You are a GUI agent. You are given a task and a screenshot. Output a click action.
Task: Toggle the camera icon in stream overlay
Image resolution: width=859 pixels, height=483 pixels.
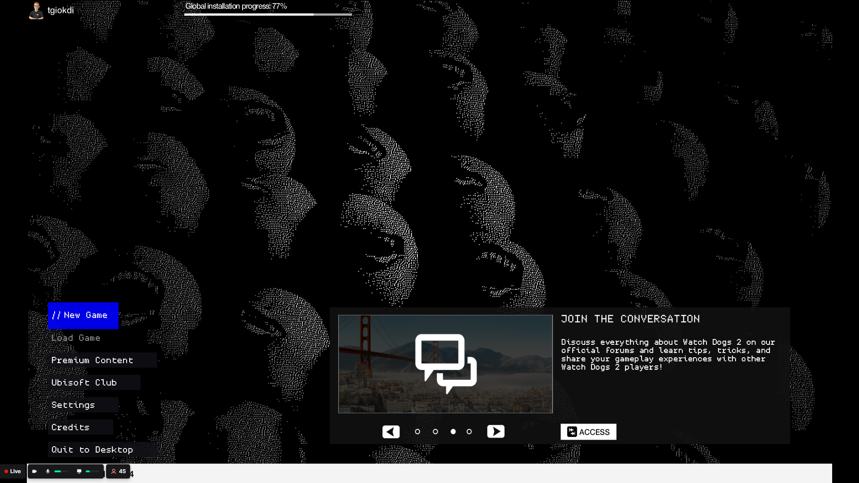tap(34, 471)
